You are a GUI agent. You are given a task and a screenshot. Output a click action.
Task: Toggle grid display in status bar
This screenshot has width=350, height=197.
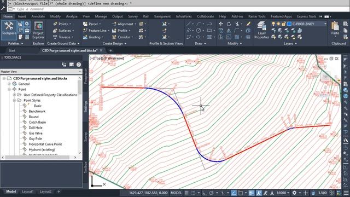(x=186, y=193)
